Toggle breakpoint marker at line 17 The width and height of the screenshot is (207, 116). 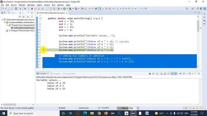37,50
